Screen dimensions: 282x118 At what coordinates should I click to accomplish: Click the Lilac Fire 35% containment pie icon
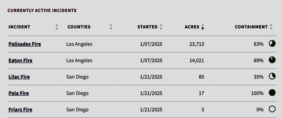point(272,77)
